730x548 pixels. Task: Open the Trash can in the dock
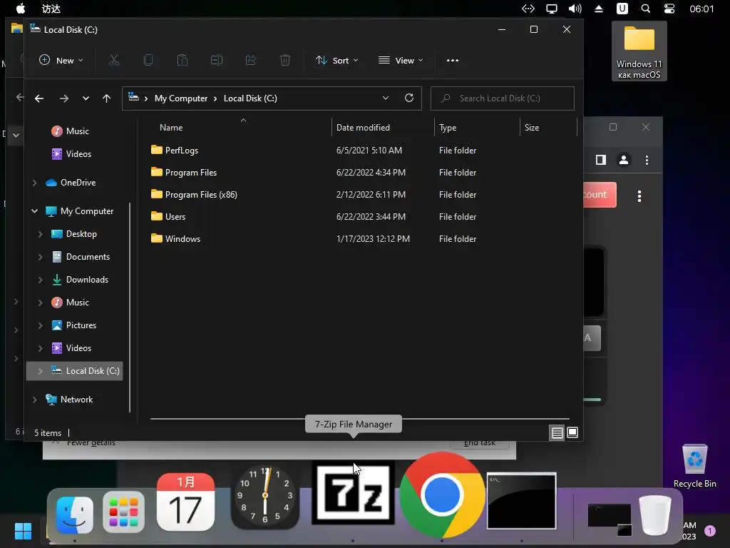click(655, 515)
